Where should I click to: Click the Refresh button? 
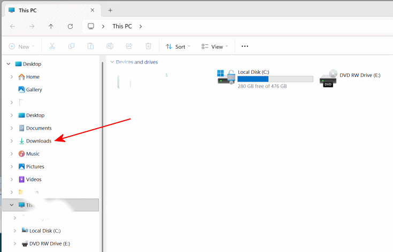[x=70, y=26]
